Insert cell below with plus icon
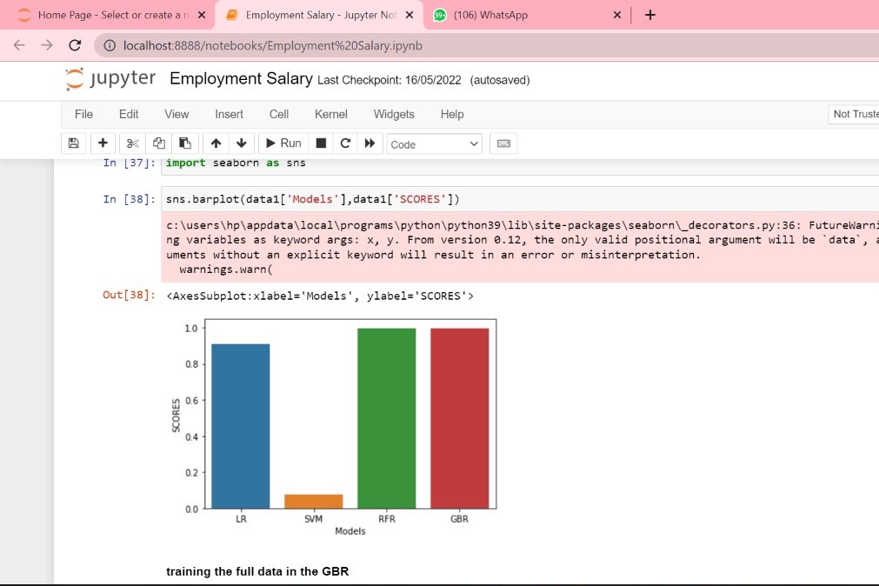 [x=103, y=143]
